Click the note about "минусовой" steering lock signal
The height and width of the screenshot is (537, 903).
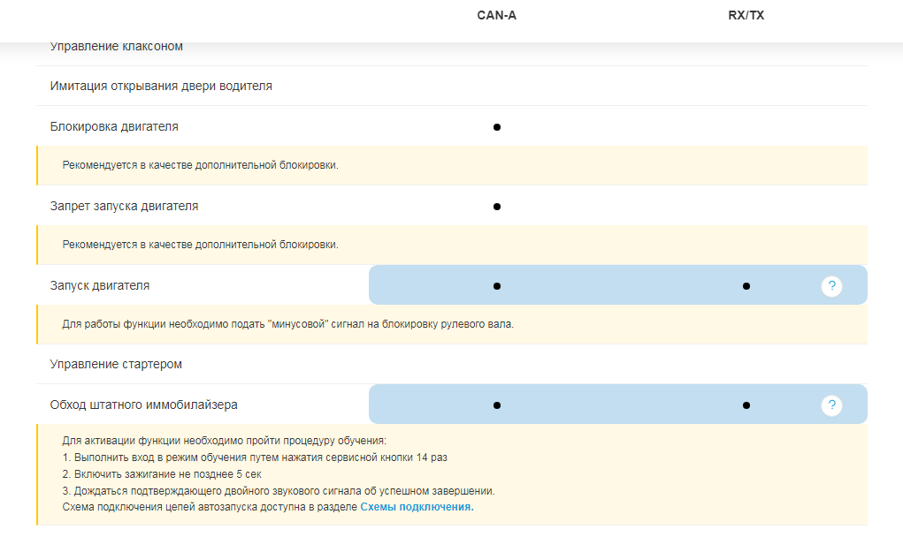click(287, 324)
